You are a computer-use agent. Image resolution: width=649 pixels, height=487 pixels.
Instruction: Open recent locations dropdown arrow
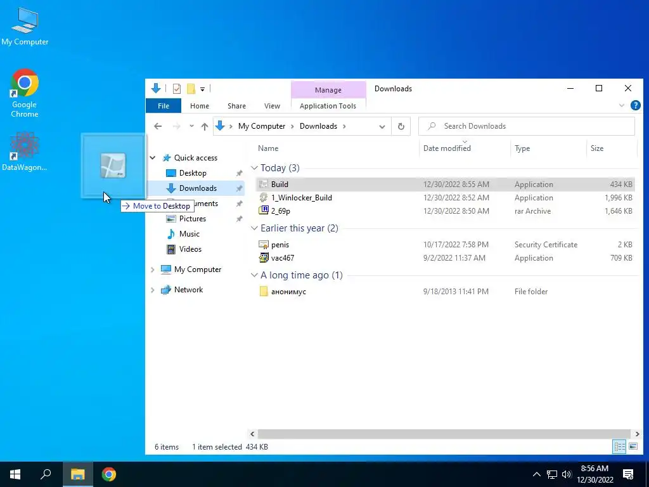(191, 126)
